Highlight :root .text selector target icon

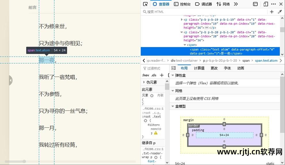coord(145,121)
